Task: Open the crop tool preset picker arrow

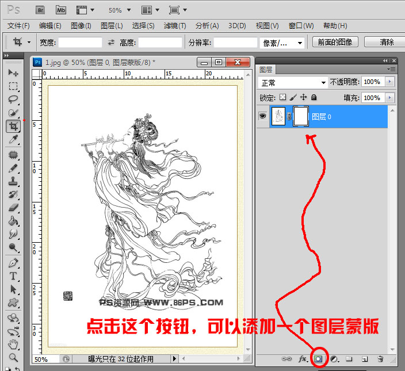Action: tap(29, 43)
